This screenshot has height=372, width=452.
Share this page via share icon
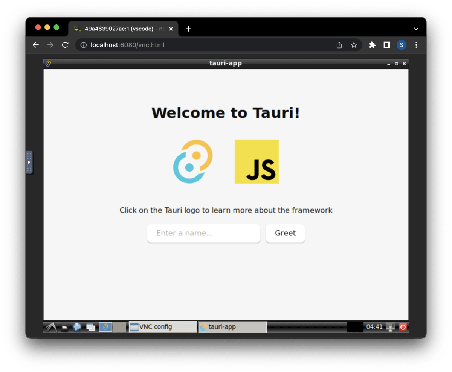(x=339, y=45)
